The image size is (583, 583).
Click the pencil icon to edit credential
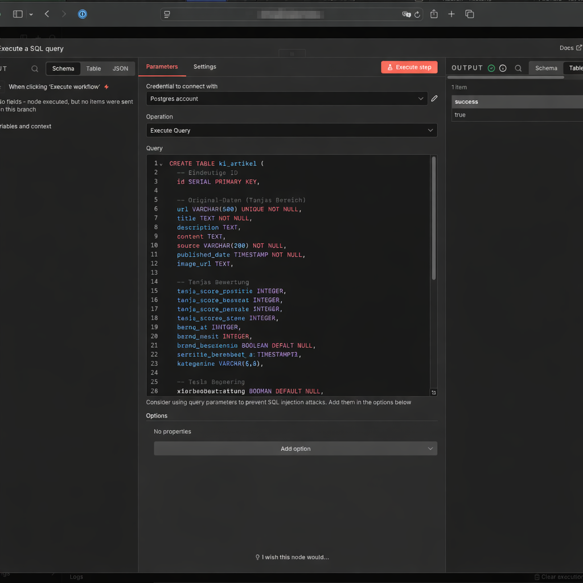point(434,98)
